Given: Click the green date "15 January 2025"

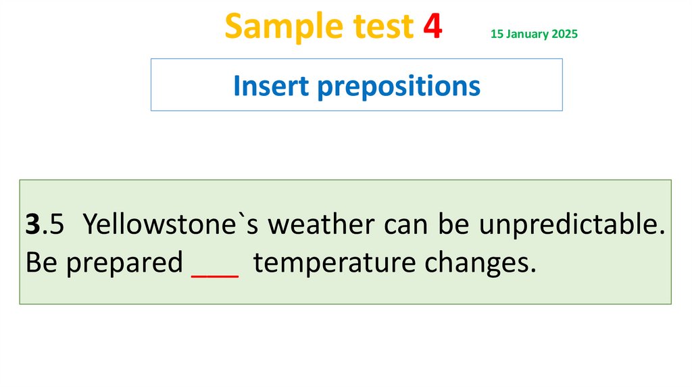Looking at the screenshot, I should [534, 34].
